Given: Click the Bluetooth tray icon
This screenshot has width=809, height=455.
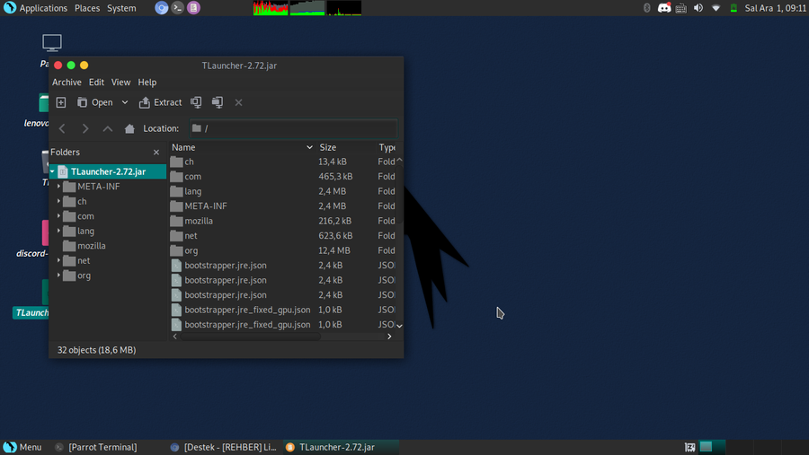Looking at the screenshot, I should (x=646, y=8).
